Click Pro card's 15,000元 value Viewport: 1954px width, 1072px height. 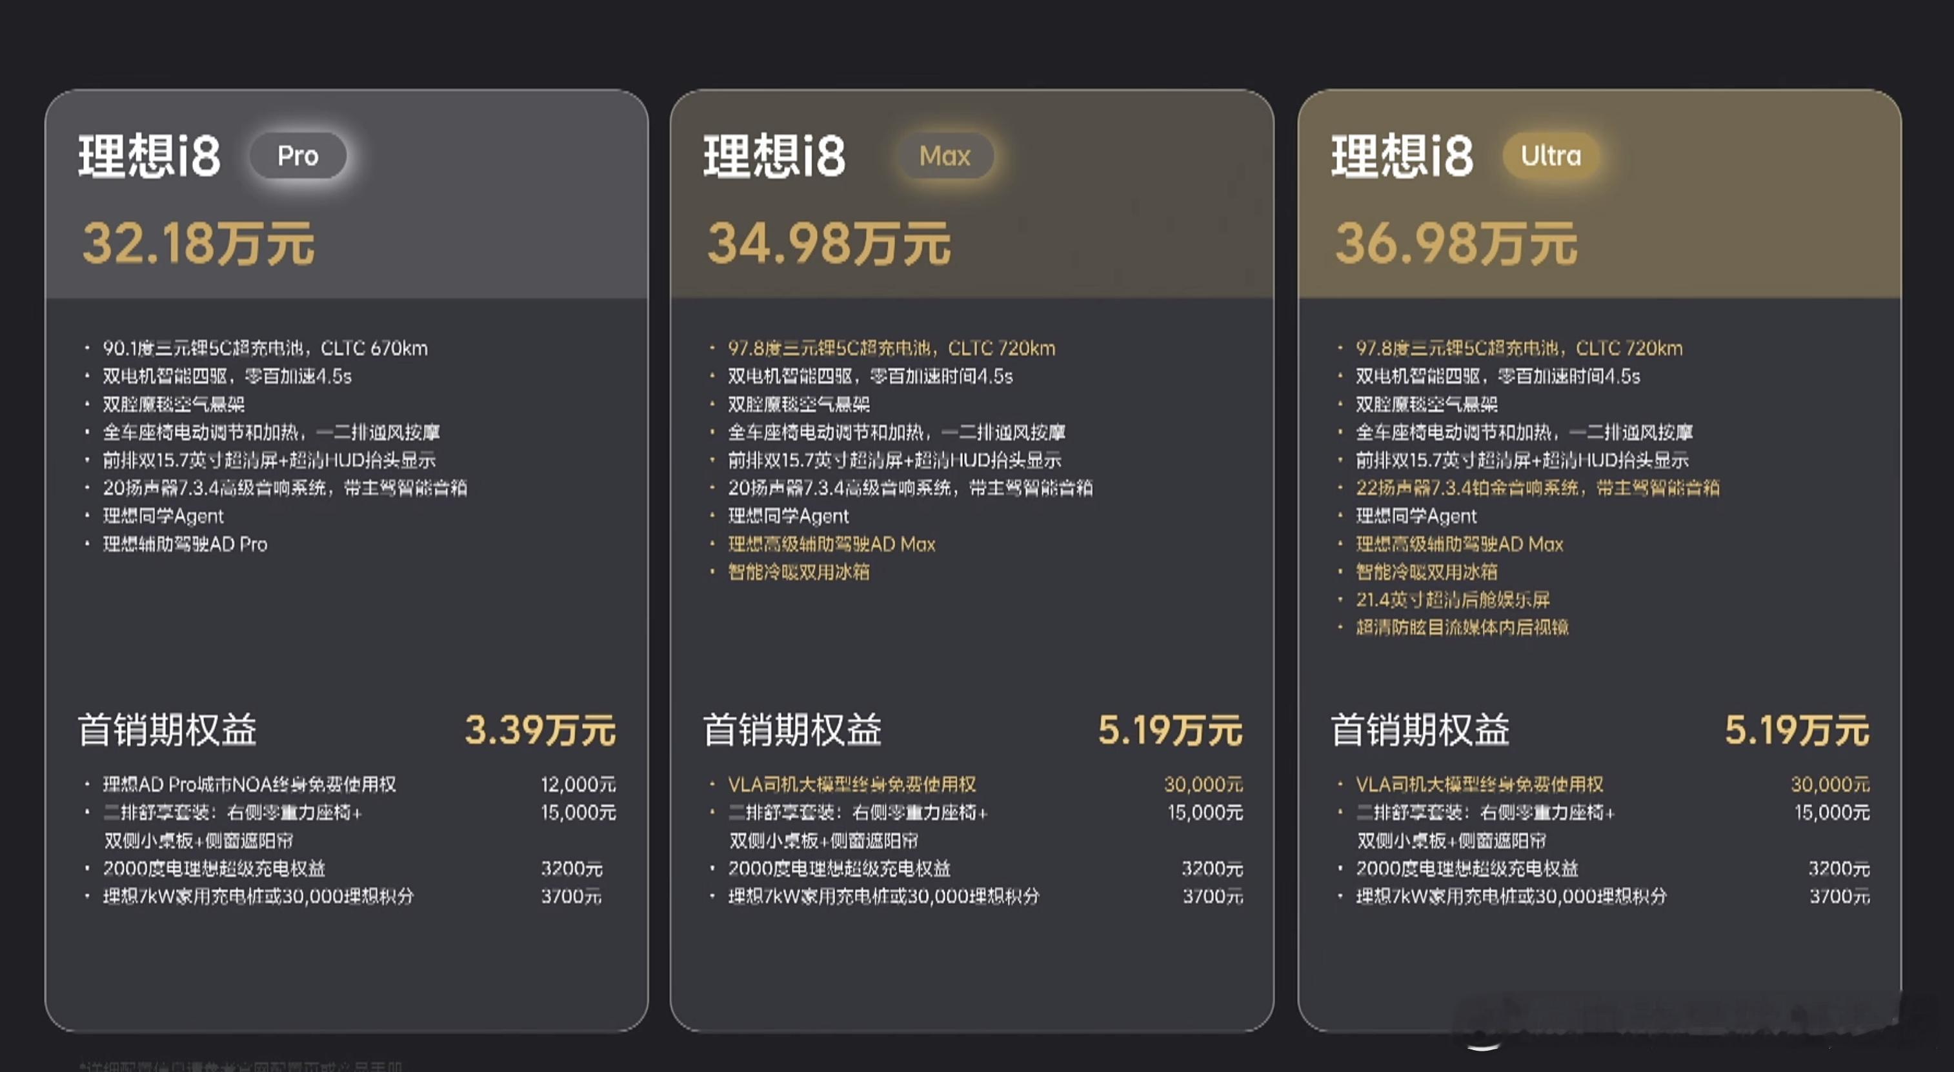pyautogui.click(x=578, y=812)
